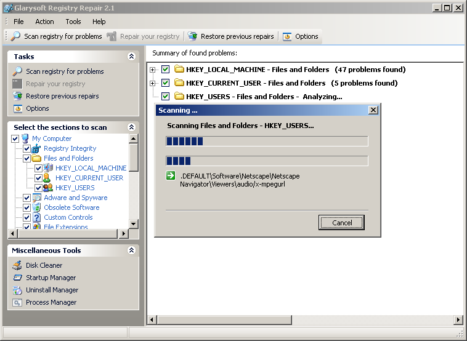Uncheck HKEY_USERS in the sections tree

(x=38, y=188)
